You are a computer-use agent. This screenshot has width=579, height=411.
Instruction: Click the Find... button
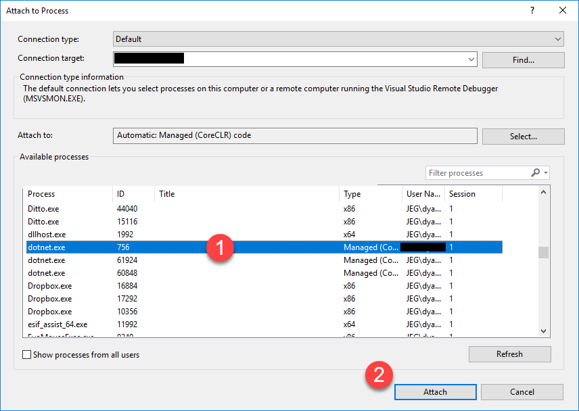pyautogui.click(x=523, y=60)
